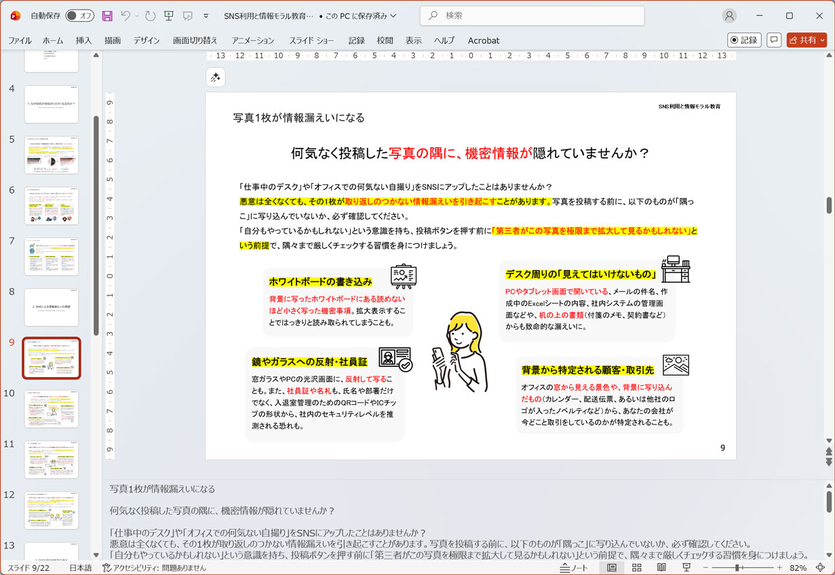Click the Save icon on Quick Access Toolbar

point(109,16)
